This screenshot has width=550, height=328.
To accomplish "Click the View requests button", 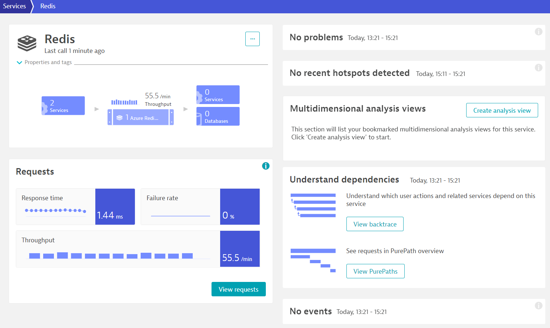I will 238,289.
